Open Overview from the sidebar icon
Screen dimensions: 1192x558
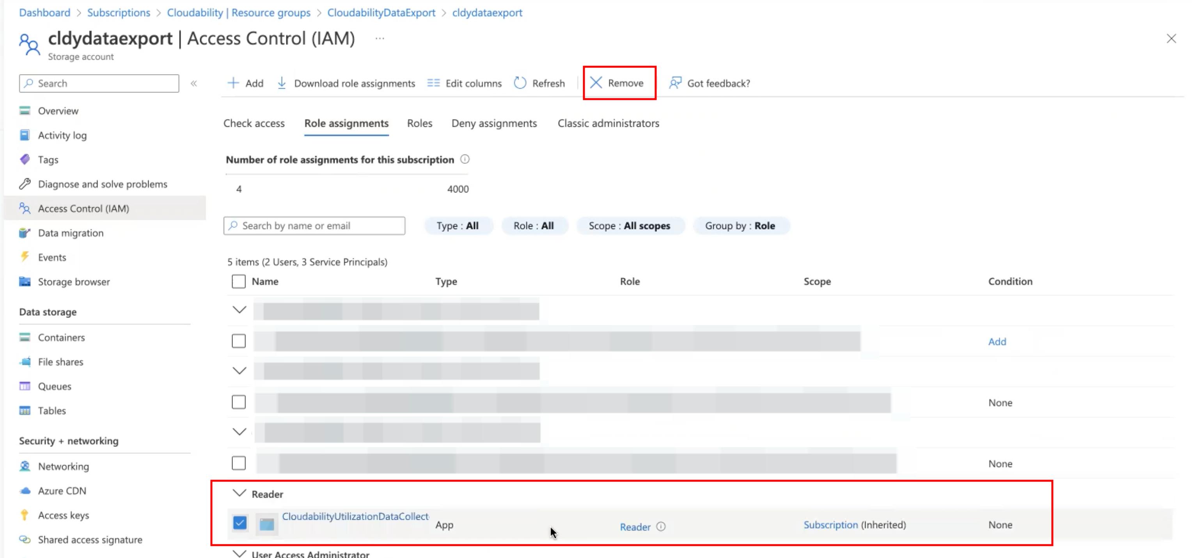click(x=25, y=111)
